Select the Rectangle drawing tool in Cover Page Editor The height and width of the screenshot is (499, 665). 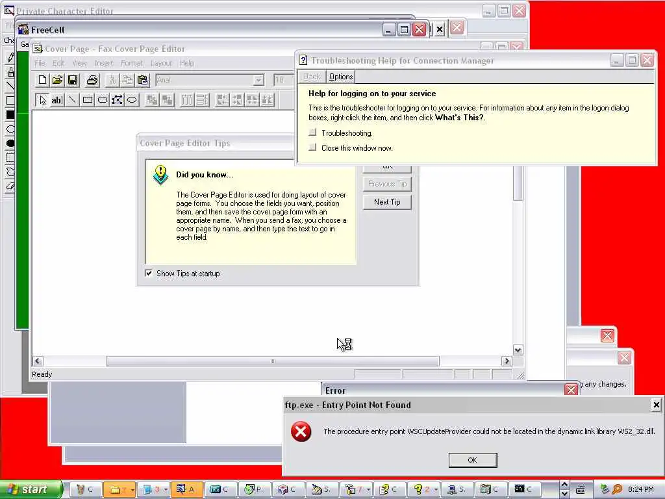88,100
